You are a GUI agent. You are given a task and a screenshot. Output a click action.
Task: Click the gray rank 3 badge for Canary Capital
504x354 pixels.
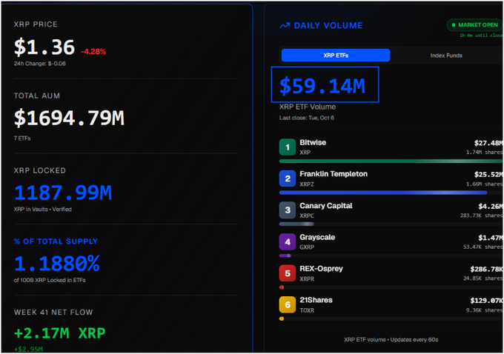click(288, 210)
